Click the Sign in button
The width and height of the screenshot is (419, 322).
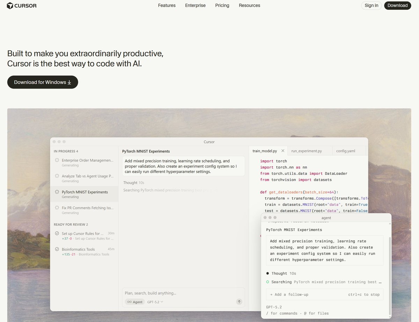(x=372, y=6)
